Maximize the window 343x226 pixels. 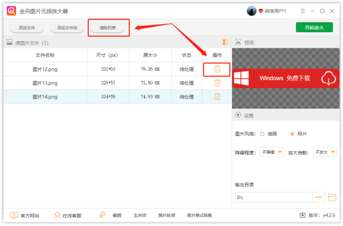[x=322, y=11]
